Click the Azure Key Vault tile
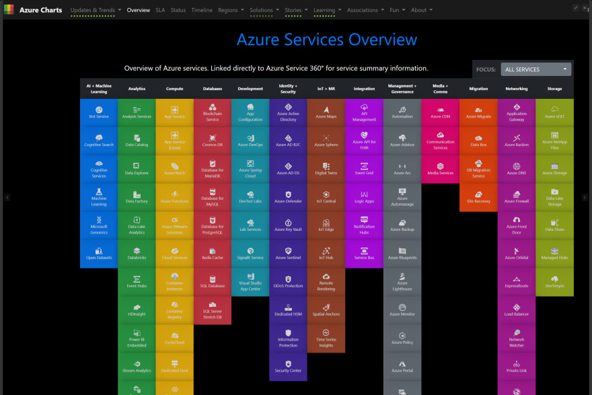 [x=288, y=226]
